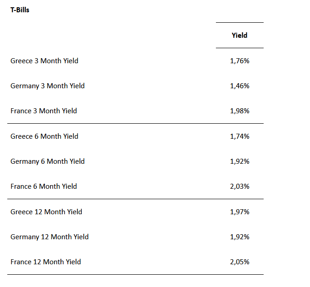This screenshot has width=310, height=287.
Task: Select the Yield column header
Action: 240,35
